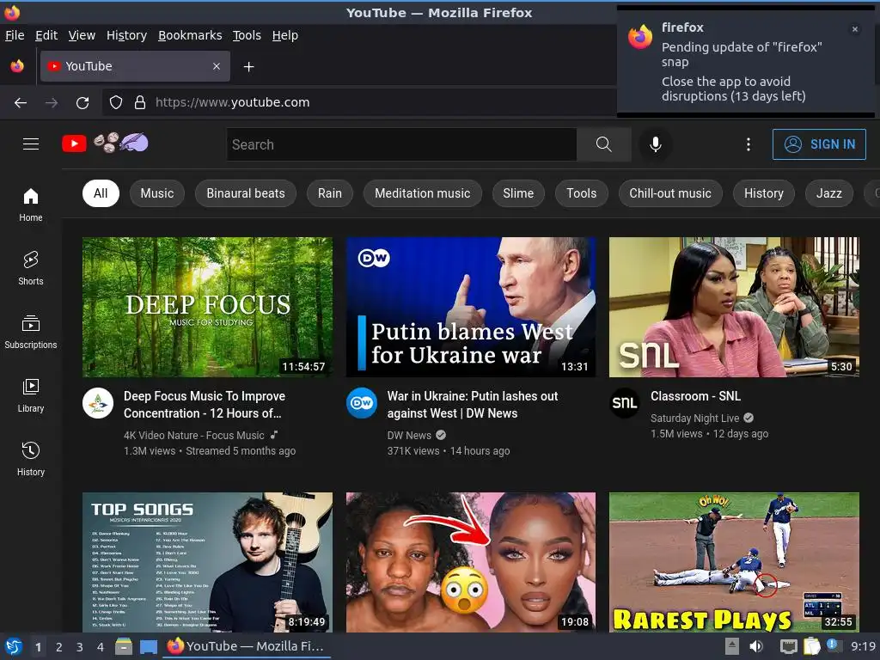Open the Bookmarks menu

pyautogui.click(x=190, y=35)
